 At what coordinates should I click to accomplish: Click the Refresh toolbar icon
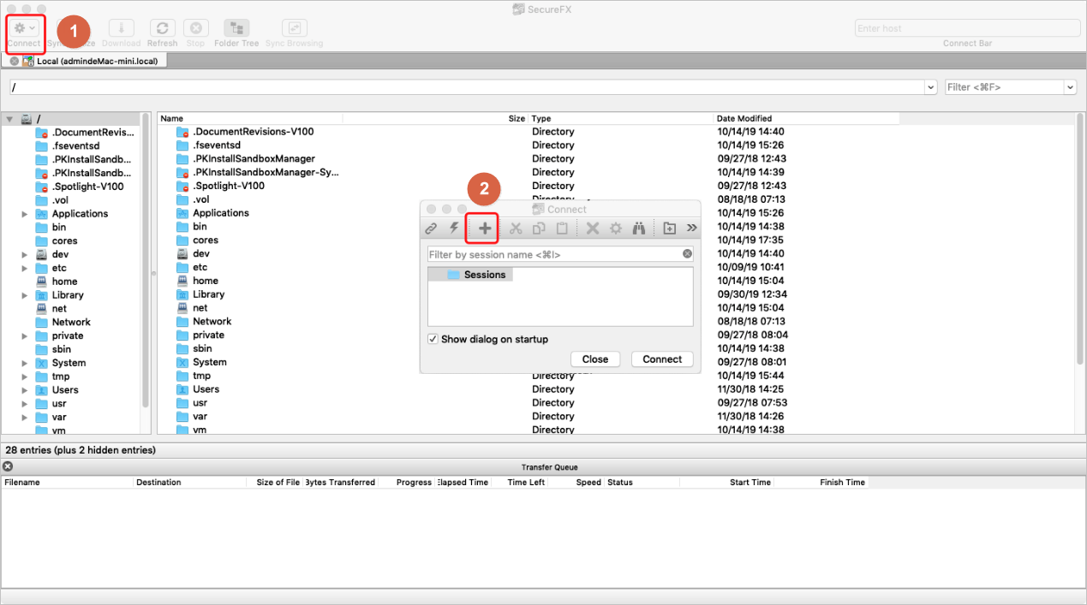pyautogui.click(x=162, y=29)
